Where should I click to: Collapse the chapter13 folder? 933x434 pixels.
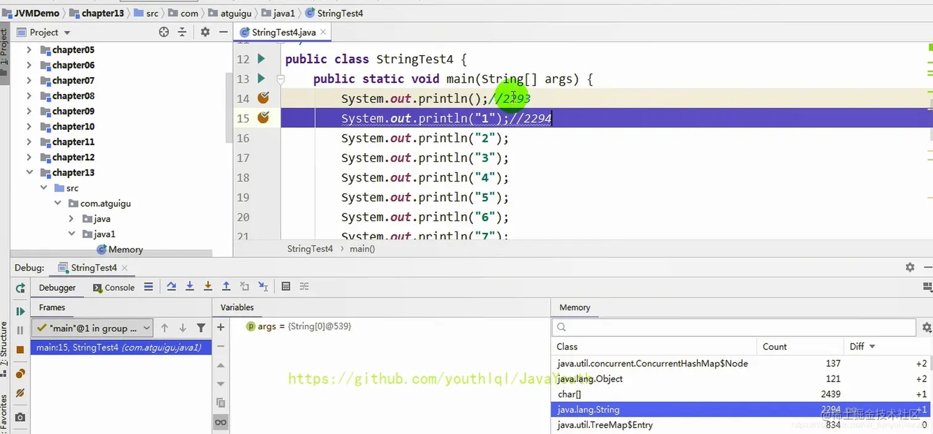tap(29, 173)
